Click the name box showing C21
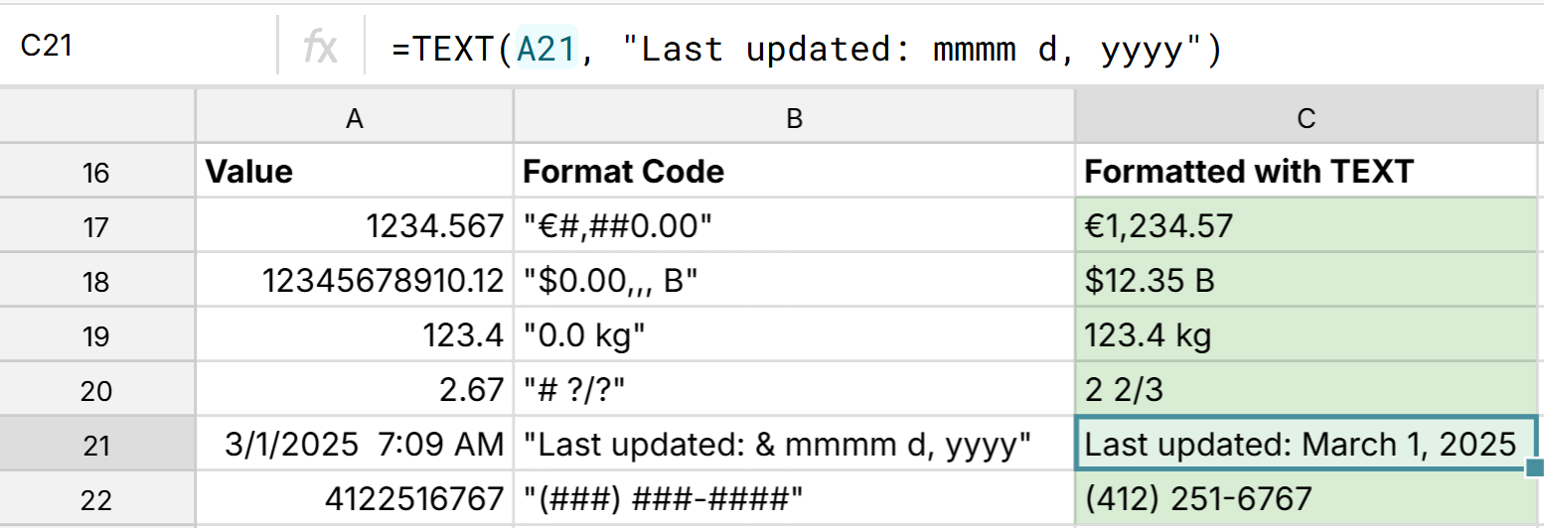Image resolution: width=1544 pixels, height=528 pixels. (139, 47)
